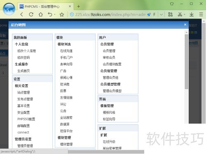Open 站点管理 link

23,92
